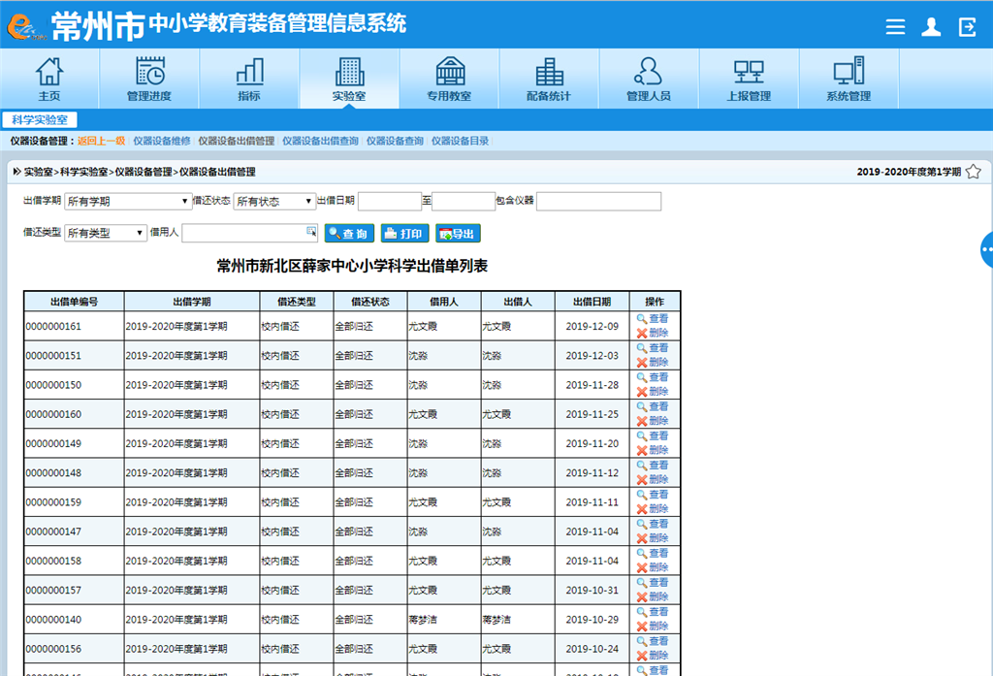Open the user profile icon in the header

coord(931,26)
